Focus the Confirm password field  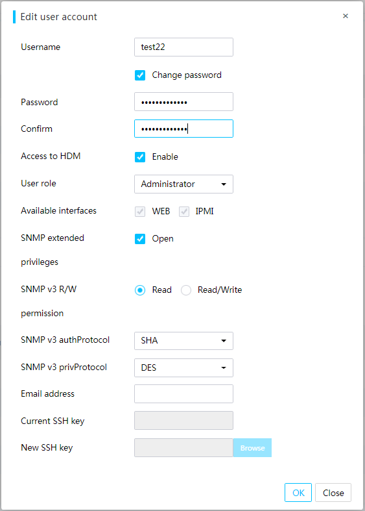click(x=183, y=129)
